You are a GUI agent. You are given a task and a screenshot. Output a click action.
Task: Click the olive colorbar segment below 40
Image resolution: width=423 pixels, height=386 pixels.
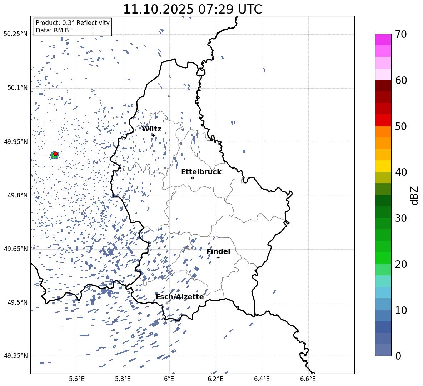point(383,177)
